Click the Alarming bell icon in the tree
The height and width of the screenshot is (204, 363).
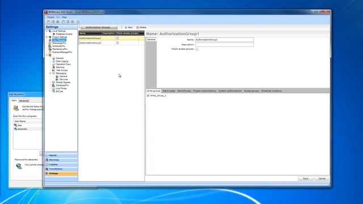point(54,67)
